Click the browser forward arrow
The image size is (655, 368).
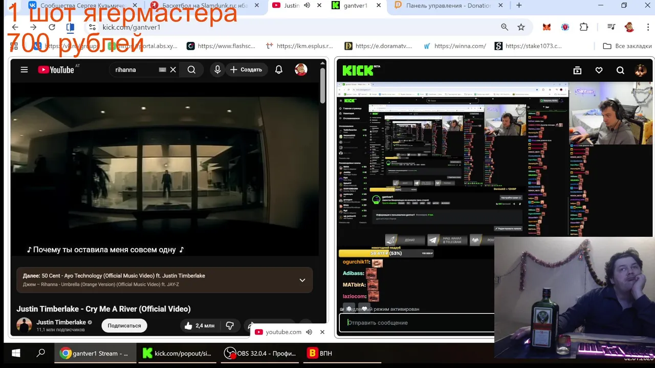[x=33, y=27]
